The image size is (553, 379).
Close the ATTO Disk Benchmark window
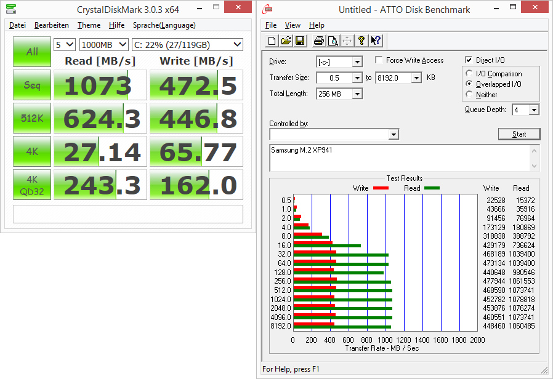pyautogui.click(x=535, y=7)
